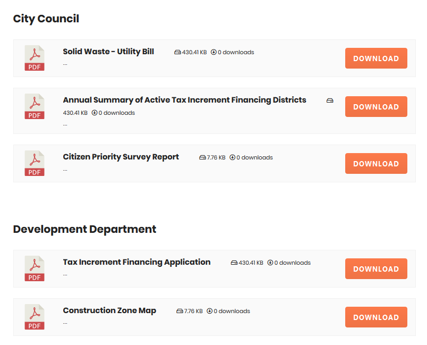Open the Tax Increment Financing Application title link
This screenshot has height=345, width=427.
tap(136, 262)
